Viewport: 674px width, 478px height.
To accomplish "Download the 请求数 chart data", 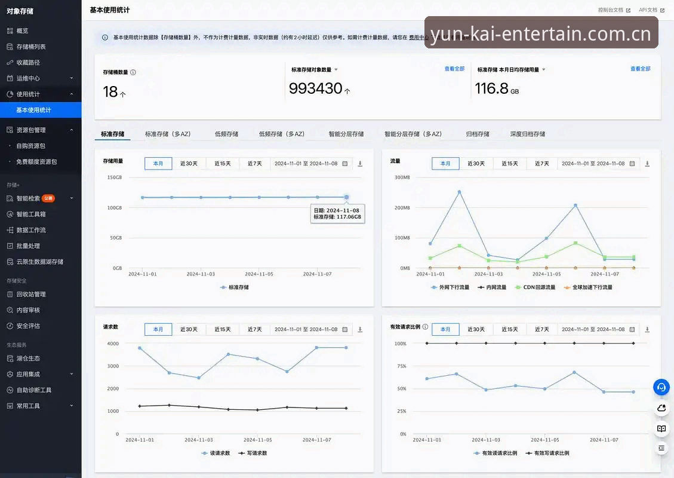I will (360, 330).
